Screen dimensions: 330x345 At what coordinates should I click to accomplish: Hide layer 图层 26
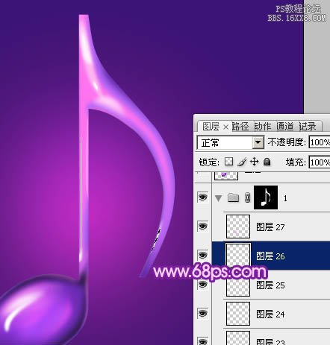(x=203, y=255)
